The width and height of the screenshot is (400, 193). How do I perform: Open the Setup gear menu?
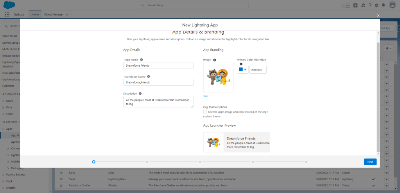tap(376, 5)
